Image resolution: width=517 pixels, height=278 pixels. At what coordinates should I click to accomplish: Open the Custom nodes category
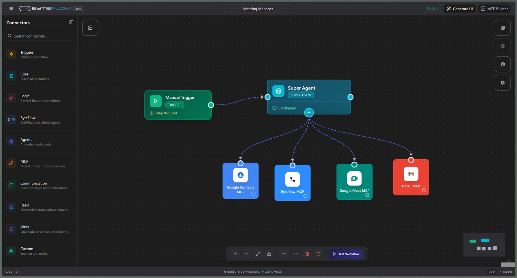40,251
